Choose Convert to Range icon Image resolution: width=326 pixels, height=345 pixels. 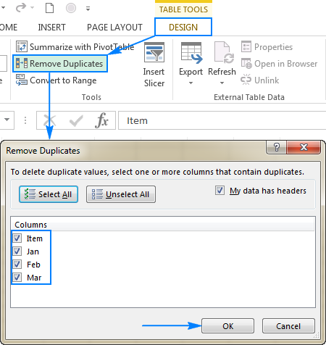[x=22, y=80]
